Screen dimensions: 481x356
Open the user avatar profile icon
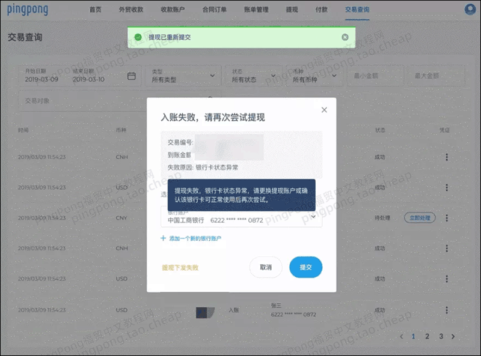tap(470, 9)
